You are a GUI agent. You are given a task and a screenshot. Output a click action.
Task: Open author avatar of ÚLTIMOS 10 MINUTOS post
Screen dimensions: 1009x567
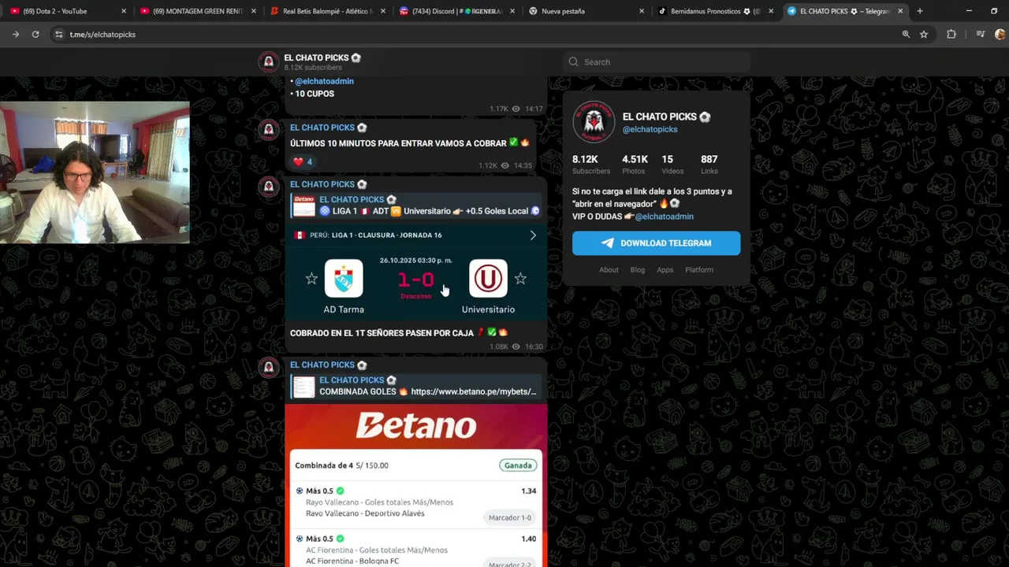(269, 130)
